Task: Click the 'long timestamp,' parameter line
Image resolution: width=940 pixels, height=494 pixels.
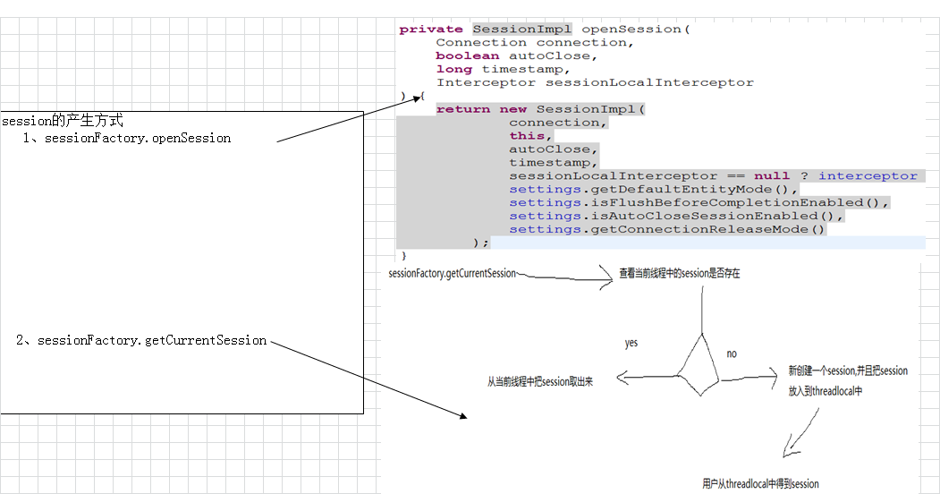Action: pyautogui.click(x=503, y=69)
